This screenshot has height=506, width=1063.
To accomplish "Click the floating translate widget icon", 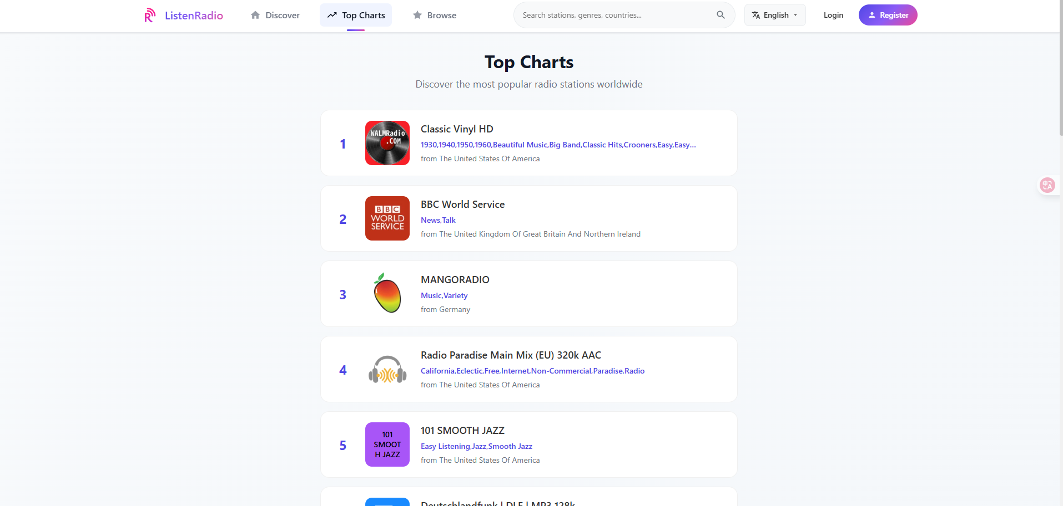I will [1047, 185].
